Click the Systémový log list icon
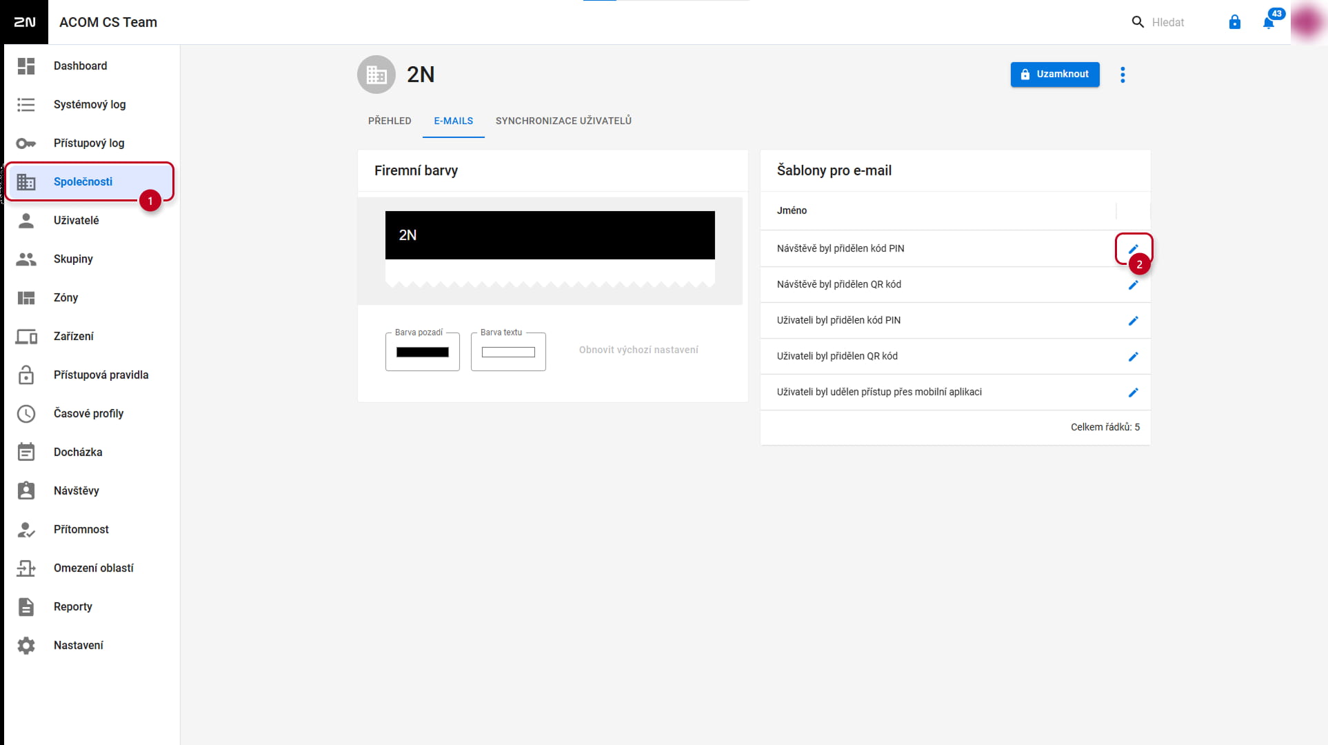1328x745 pixels. [x=26, y=105]
